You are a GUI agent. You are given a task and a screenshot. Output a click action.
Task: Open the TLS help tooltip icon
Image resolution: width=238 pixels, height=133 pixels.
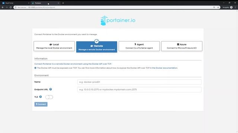41,97
